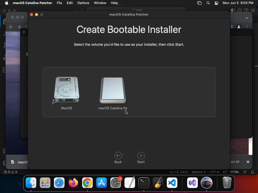Open the Edit menu
This screenshot has width=258, height=193.
[x=70, y=3]
